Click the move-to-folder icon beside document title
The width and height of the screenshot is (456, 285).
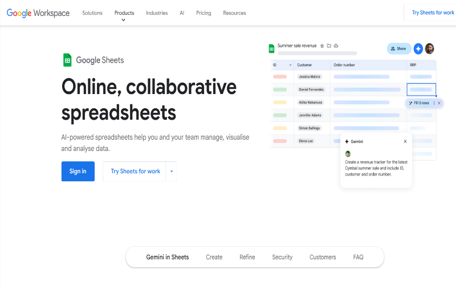tap(329, 46)
